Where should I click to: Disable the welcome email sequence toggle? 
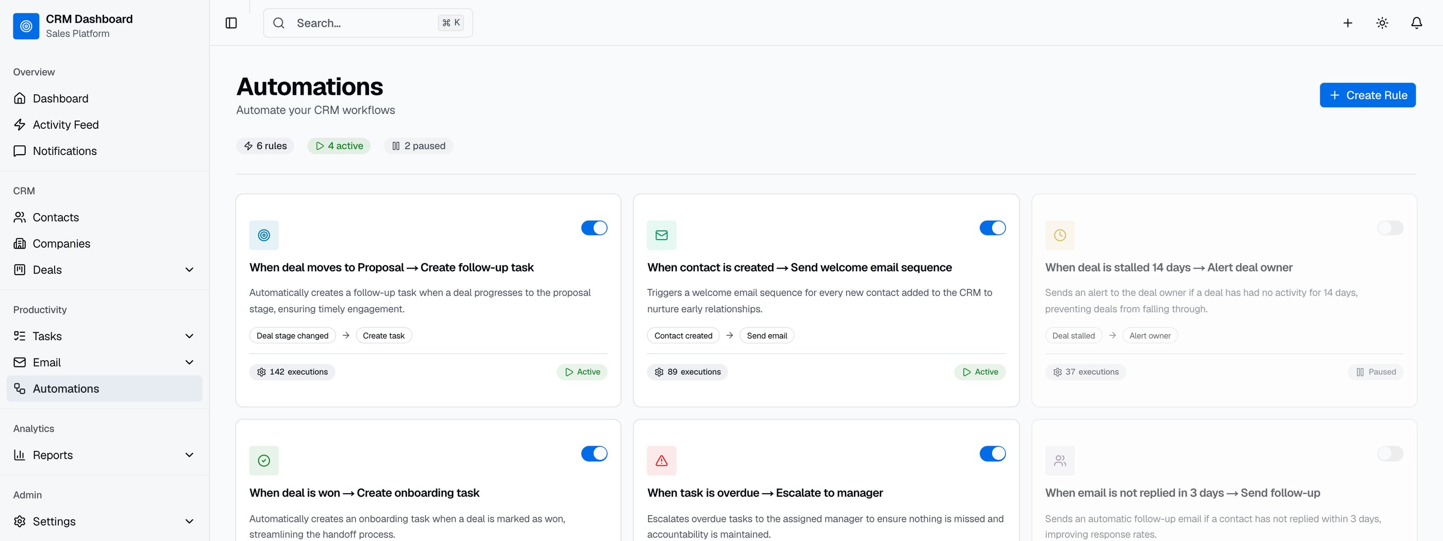[x=992, y=228]
